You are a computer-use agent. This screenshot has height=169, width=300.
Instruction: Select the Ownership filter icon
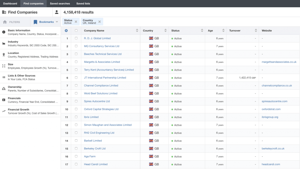tap(4, 87)
